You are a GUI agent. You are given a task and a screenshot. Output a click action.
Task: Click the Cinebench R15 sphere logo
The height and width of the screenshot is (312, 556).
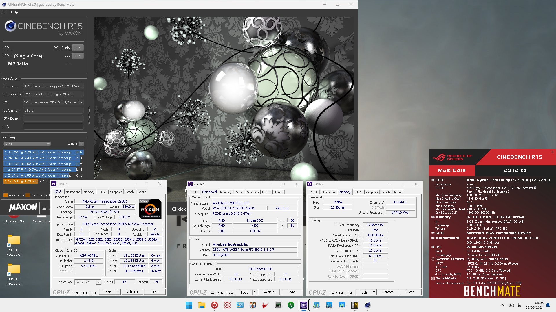coord(10,26)
